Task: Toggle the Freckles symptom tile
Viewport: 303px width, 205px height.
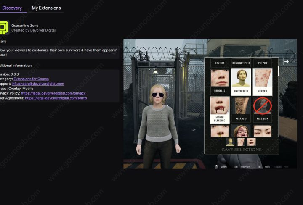Action: [220, 82]
